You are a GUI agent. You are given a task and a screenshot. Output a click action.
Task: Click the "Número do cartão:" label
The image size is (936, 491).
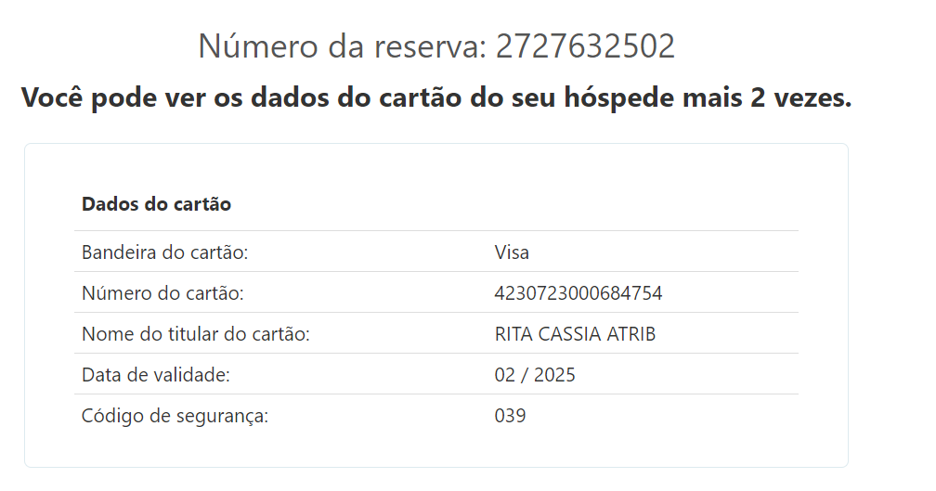tap(162, 293)
